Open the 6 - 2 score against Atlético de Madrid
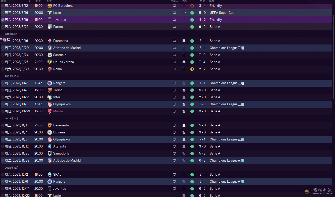 click(x=202, y=161)
